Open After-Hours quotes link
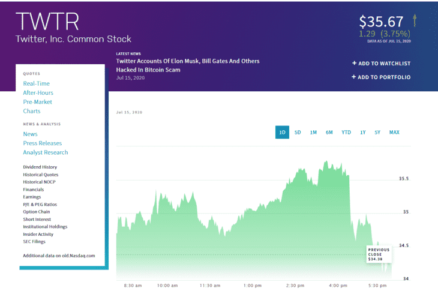Image resolution: width=438 pixels, height=300 pixels. coord(38,93)
